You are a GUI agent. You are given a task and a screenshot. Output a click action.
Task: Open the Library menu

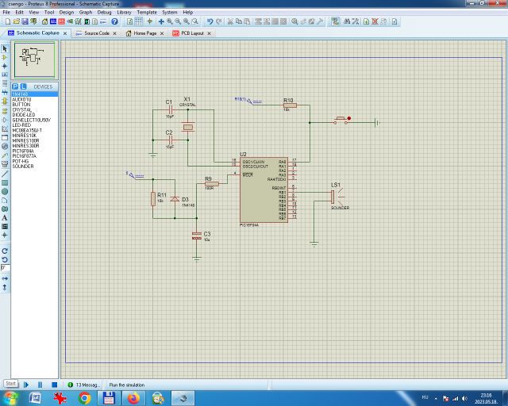click(124, 13)
